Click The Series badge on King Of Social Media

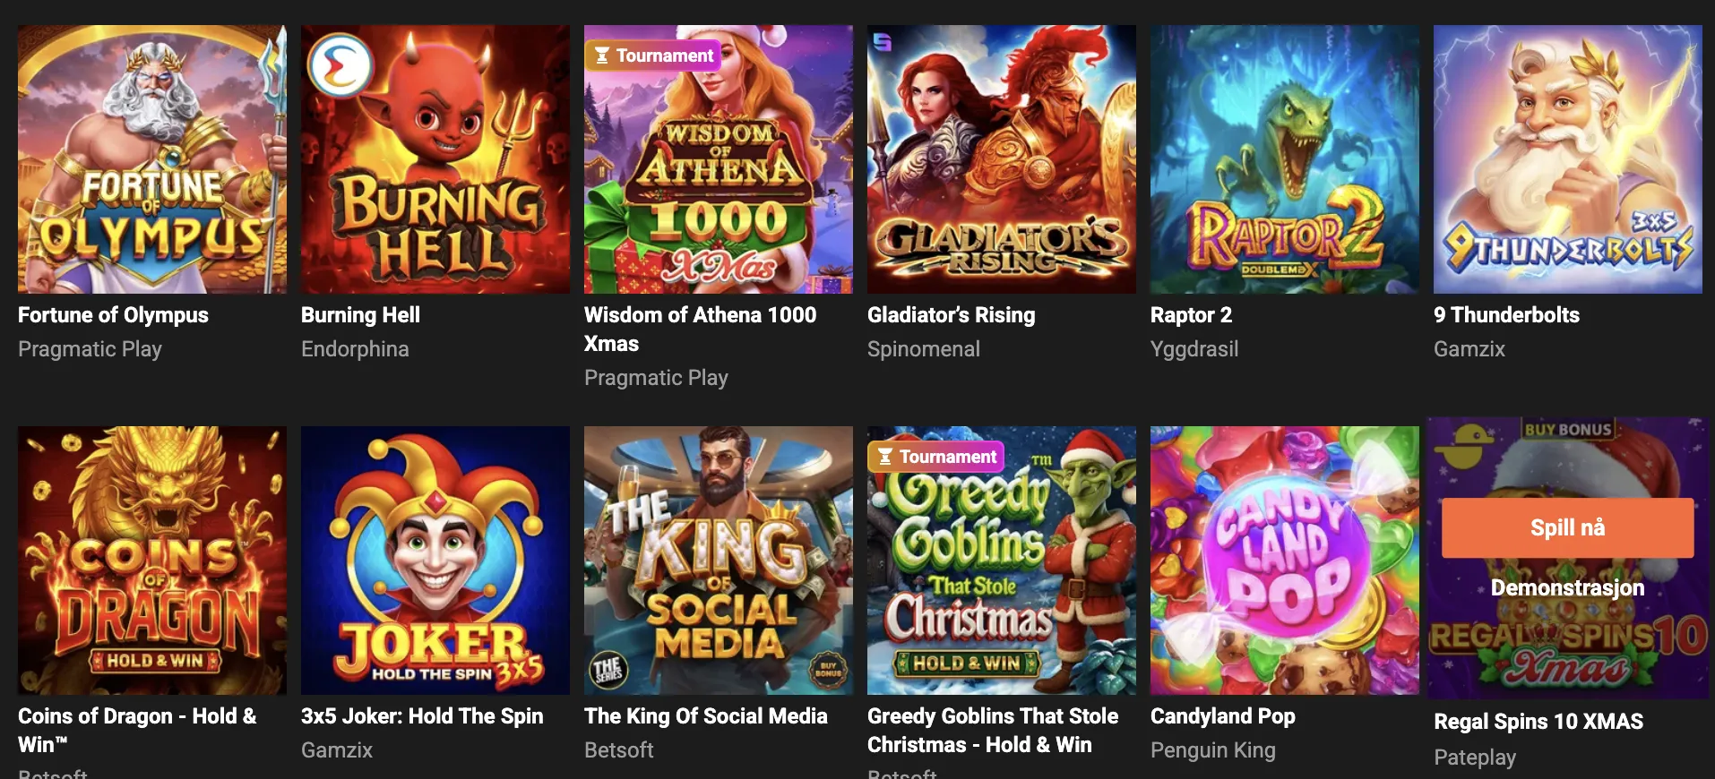point(608,670)
